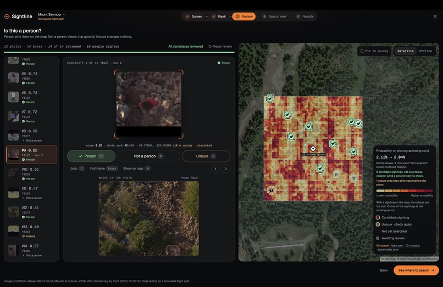Viewport: 443px width, 287px height.
Task: Click See where to search
Action: (x=416, y=271)
